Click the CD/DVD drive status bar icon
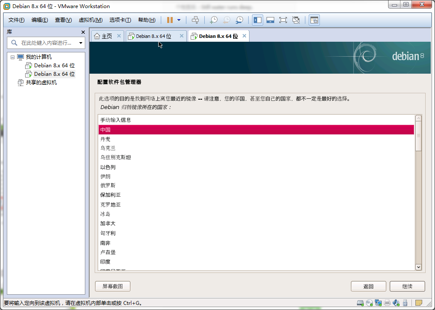The height and width of the screenshot is (310, 435). click(369, 303)
